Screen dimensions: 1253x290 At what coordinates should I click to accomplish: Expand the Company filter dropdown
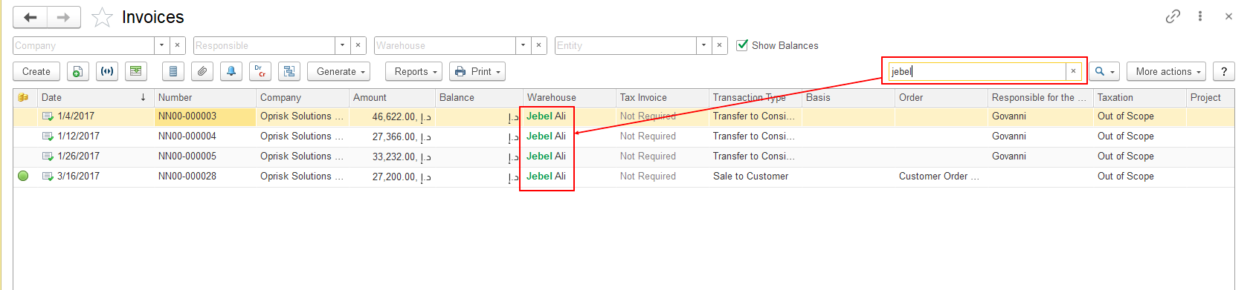[162, 45]
